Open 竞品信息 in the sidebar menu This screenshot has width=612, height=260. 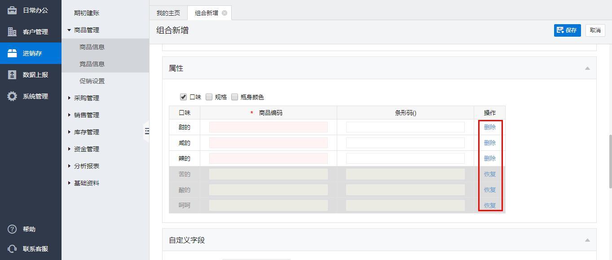92,64
